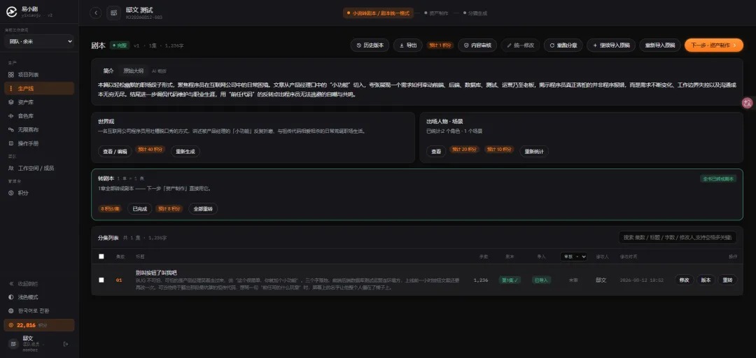Switch theme via 浅色模式 half-moon icon
This screenshot has width=756, height=358.
tap(11, 296)
